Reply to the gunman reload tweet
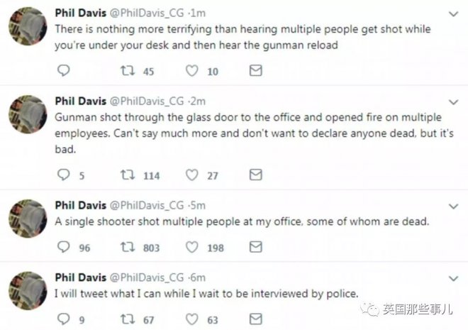The height and width of the screenshot is (330, 468). (64, 71)
